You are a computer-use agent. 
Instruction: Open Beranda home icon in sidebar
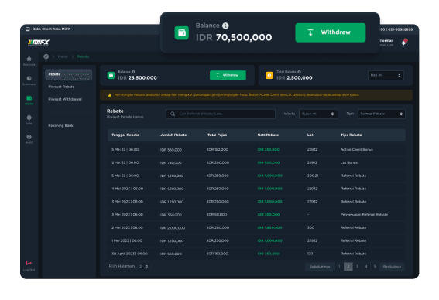point(29,59)
